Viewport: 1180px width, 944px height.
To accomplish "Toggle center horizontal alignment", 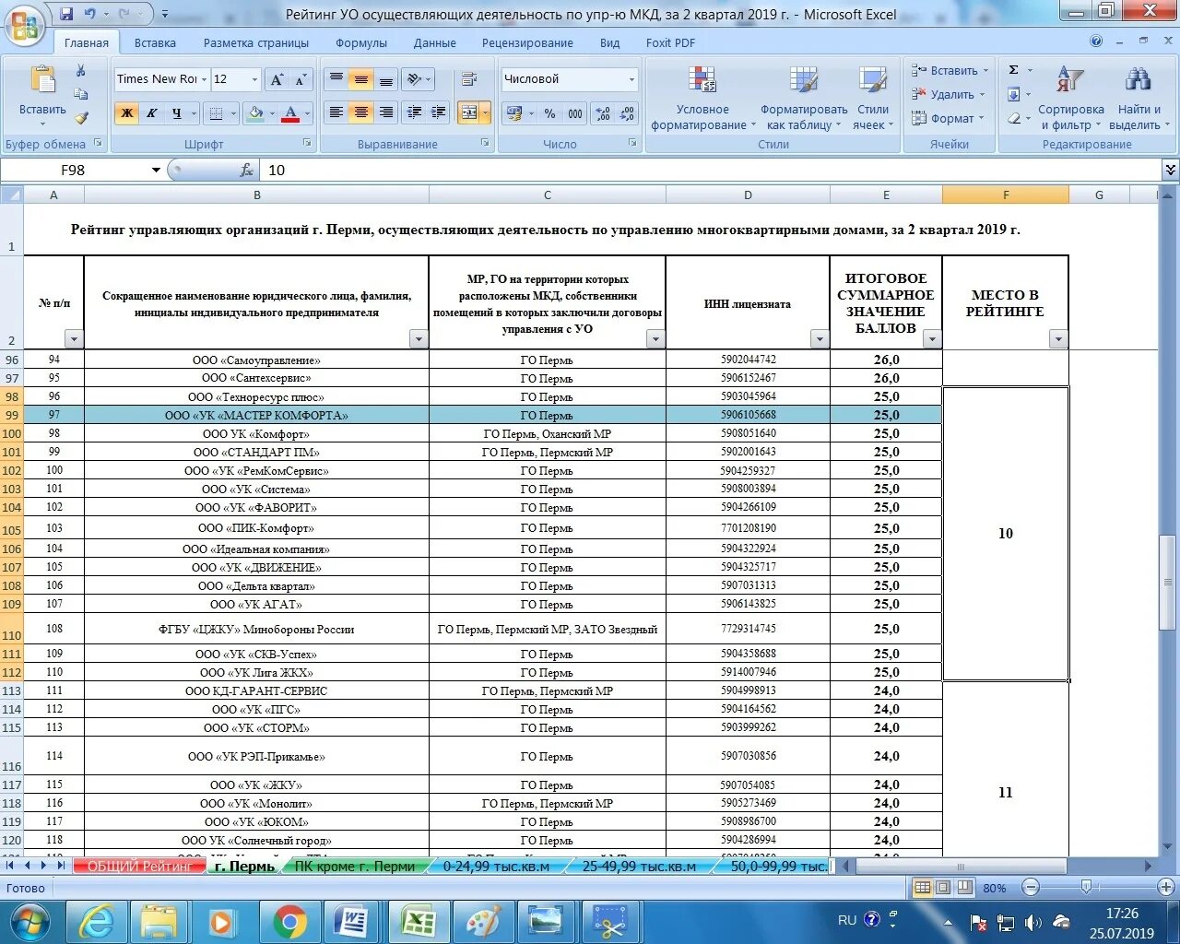I will 361,112.
